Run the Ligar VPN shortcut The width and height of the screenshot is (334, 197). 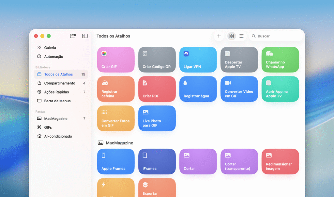198,60
